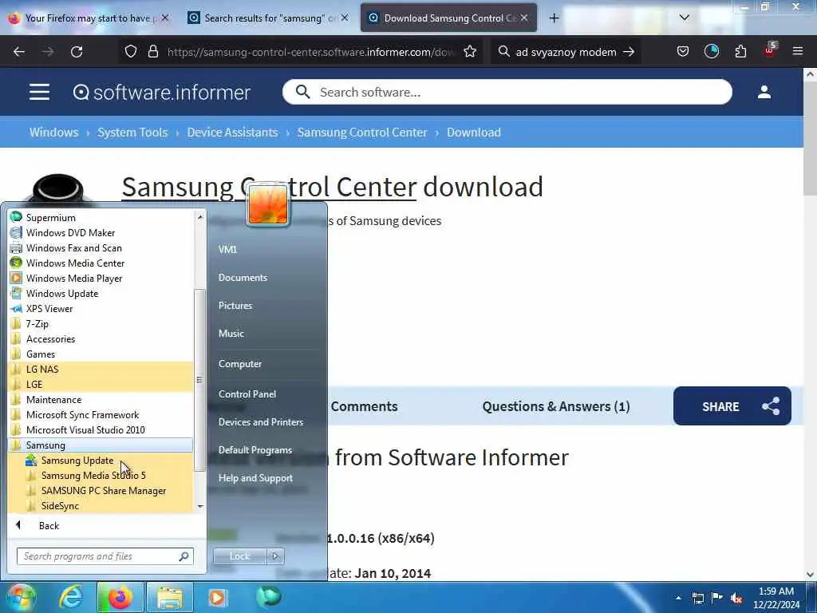The height and width of the screenshot is (613, 817).
Task: Focus the Search software field
Action: 507,93
